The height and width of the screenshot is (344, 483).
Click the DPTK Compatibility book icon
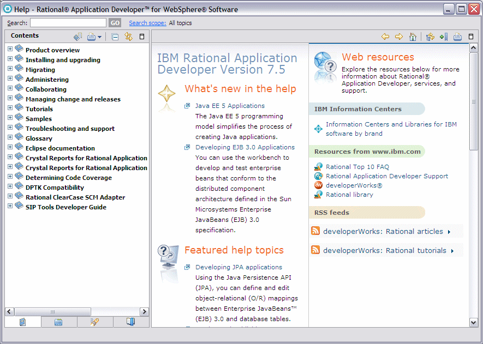(19, 186)
